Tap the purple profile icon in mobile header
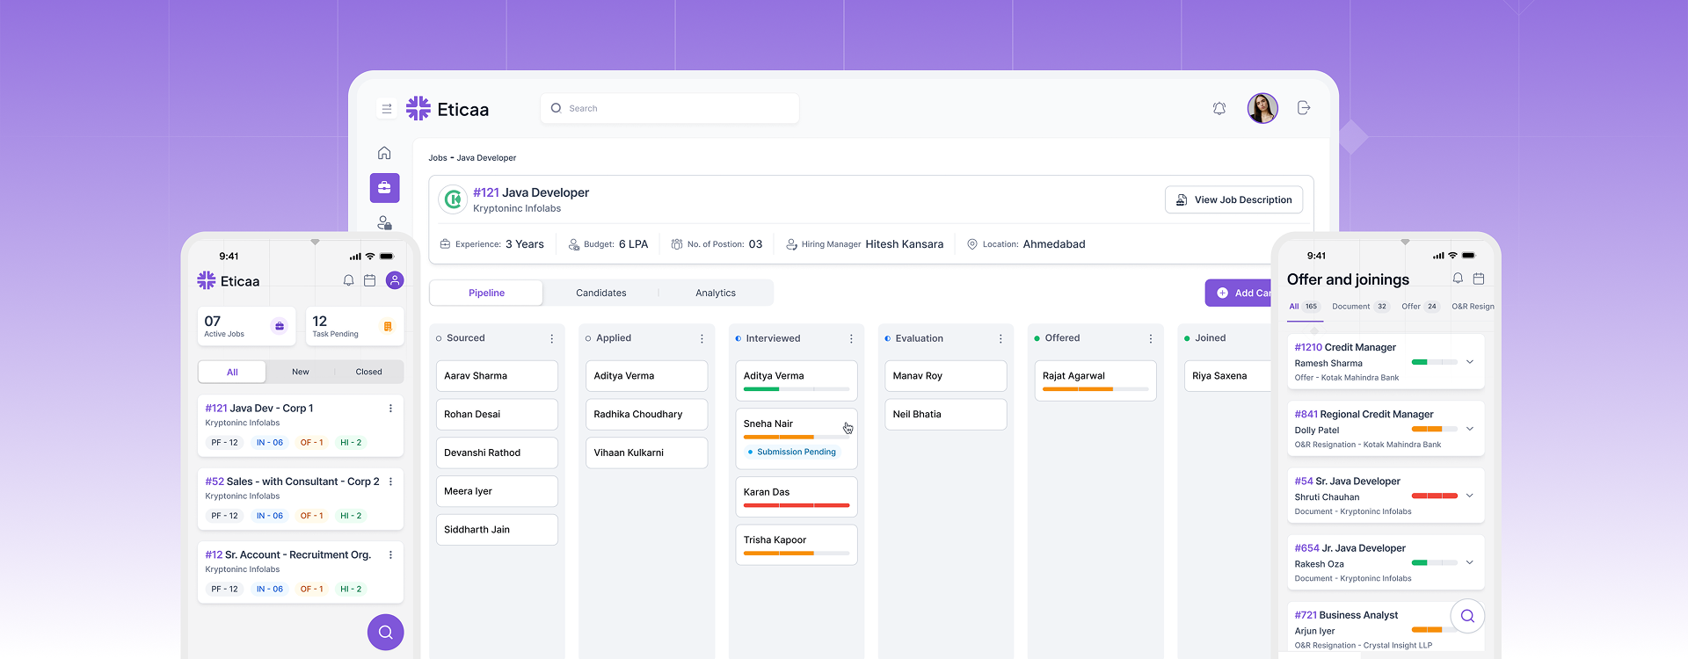The height and width of the screenshot is (659, 1688). pyautogui.click(x=395, y=280)
